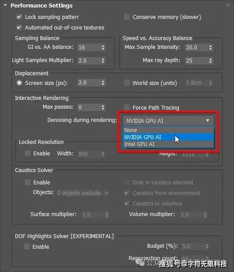Click the 0 objects excluded button

(80, 193)
